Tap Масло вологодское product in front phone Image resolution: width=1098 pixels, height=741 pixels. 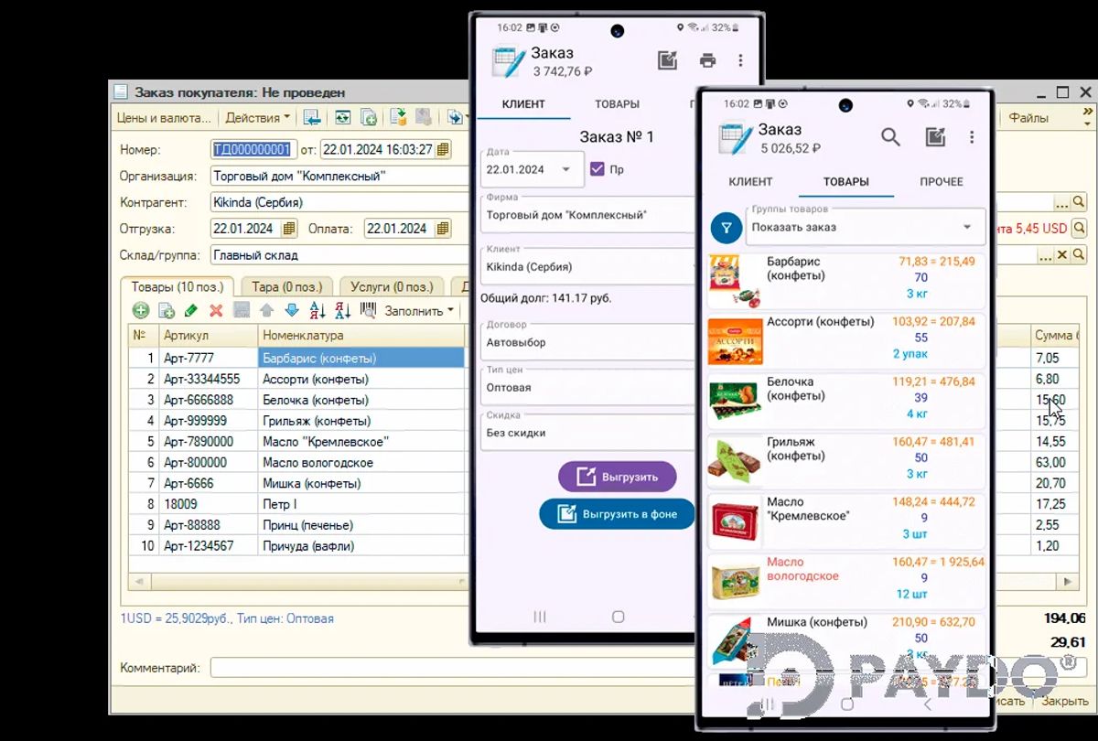(x=846, y=582)
